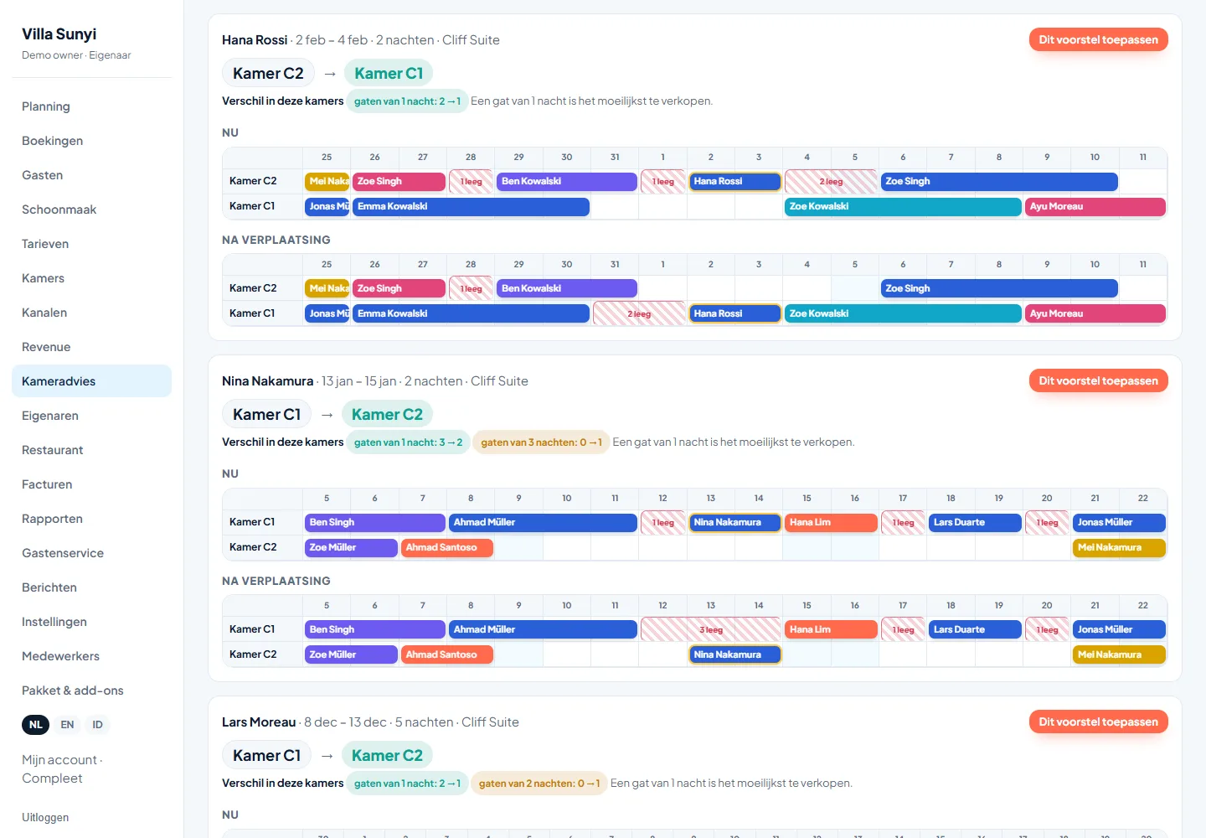Switch language to NL
This screenshot has width=1206, height=838.
click(35, 725)
